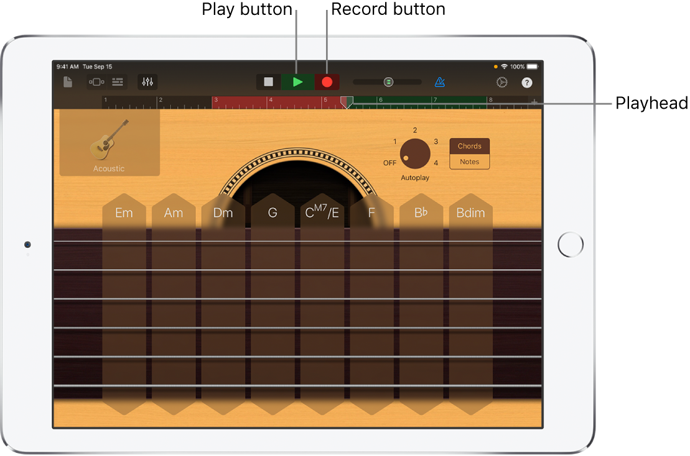Play the Bdim chord strip
The height and width of the screenshot is (456, 690).
[470, 304]
